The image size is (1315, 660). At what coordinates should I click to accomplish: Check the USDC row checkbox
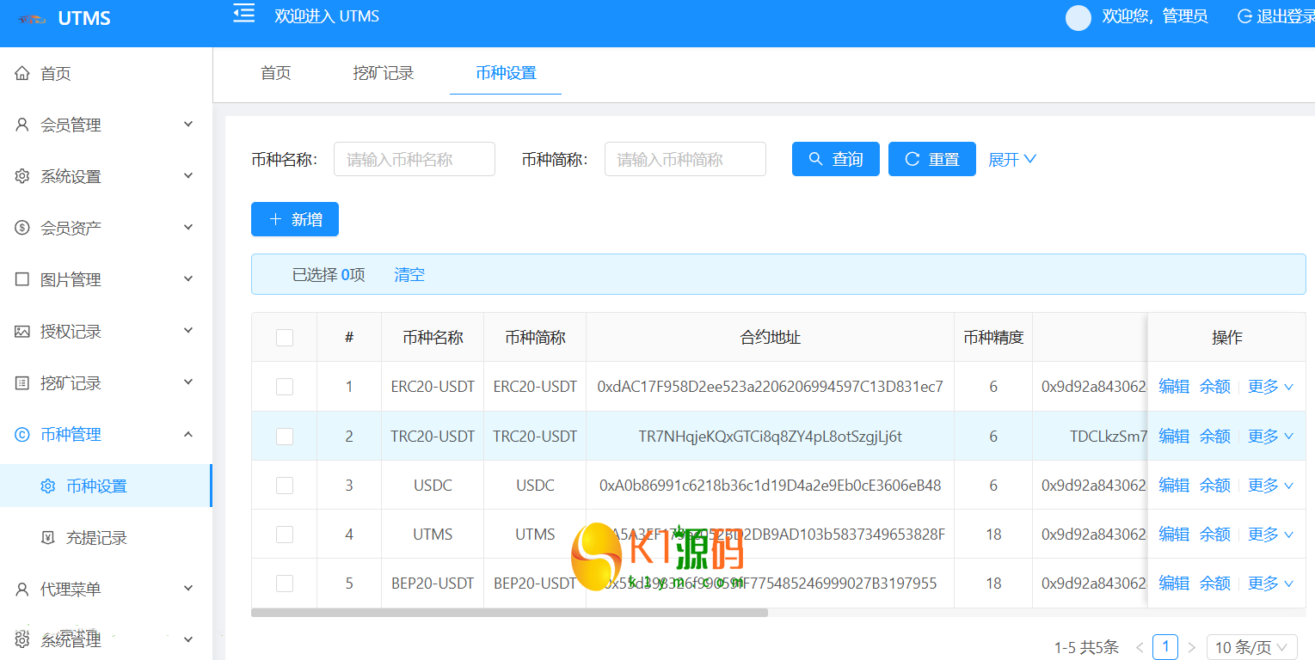pos(285,486)
